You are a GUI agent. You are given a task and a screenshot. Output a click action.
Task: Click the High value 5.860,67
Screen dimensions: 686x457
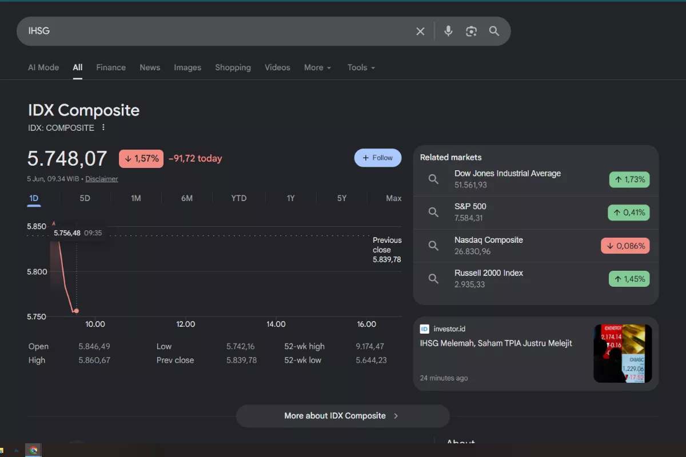point(94,360)
